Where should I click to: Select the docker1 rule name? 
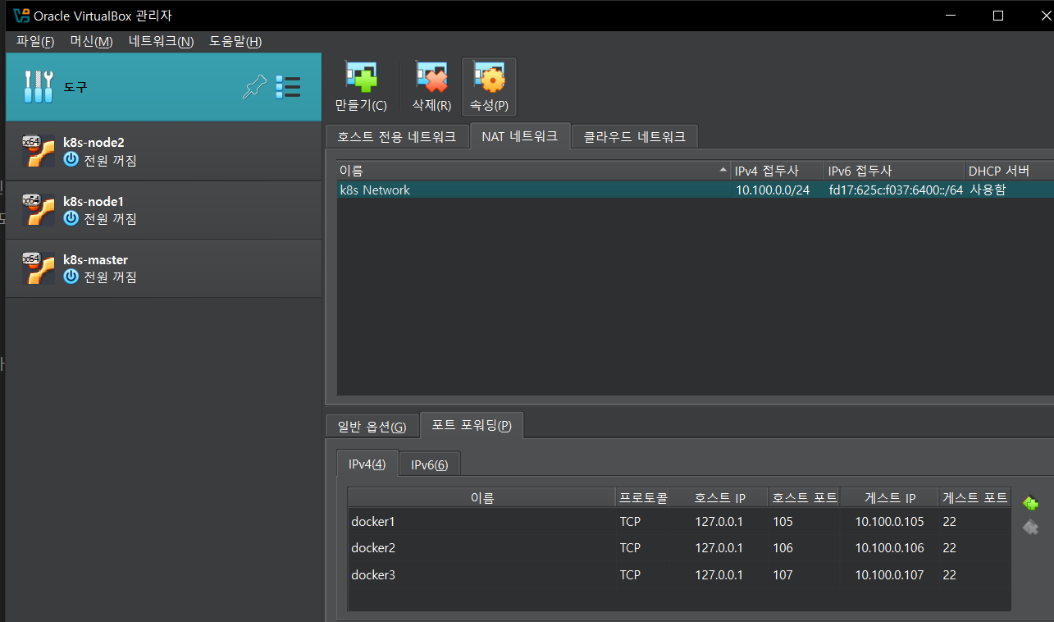373,521
